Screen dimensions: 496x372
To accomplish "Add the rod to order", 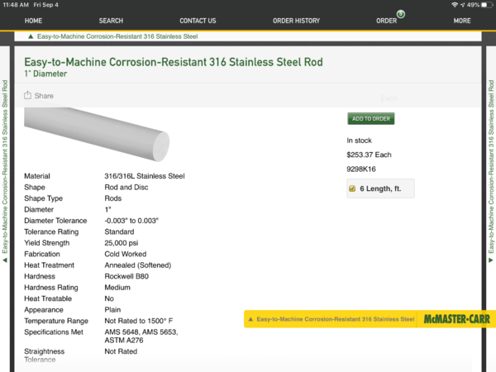I will pyautogui.click(x=370, y=118).
